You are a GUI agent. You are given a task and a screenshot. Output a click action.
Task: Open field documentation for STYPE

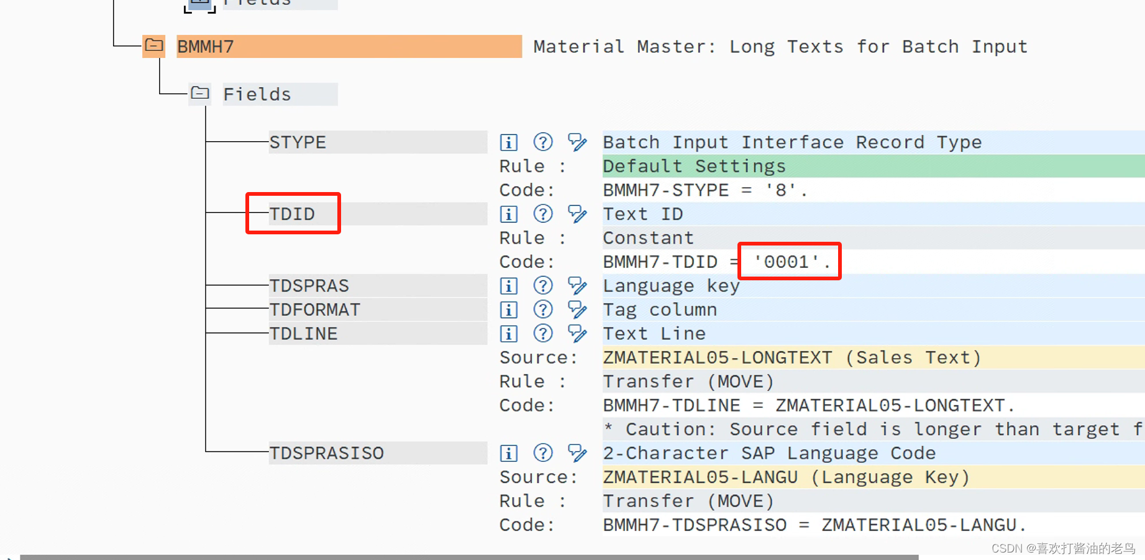click(508, 142)
